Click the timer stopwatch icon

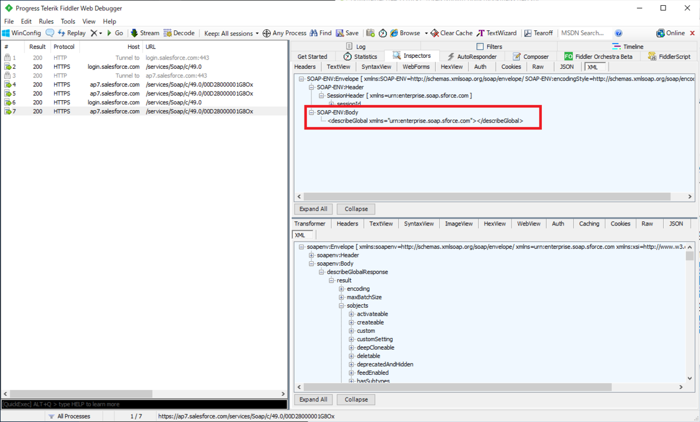pyautogui.click(x=383, y=33)
